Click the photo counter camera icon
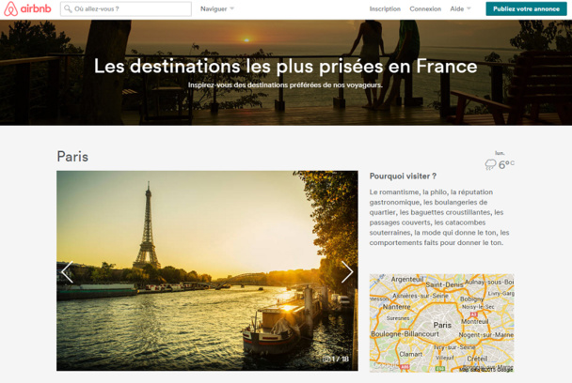Screen dimensions: 572x383 click(326, 359)
